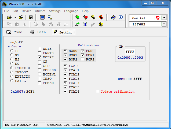Enable the CP code protect checkbox
The height and width of the screenshot is (129, 171).
click(x=39, y=62)
